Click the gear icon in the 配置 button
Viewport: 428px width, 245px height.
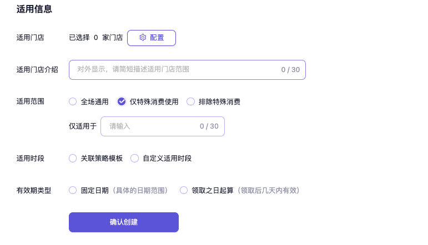point(143,38)
